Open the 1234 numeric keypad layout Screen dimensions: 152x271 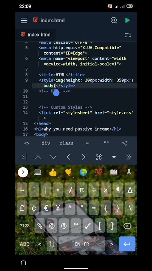pyautogui.click(x=52, y=244)
